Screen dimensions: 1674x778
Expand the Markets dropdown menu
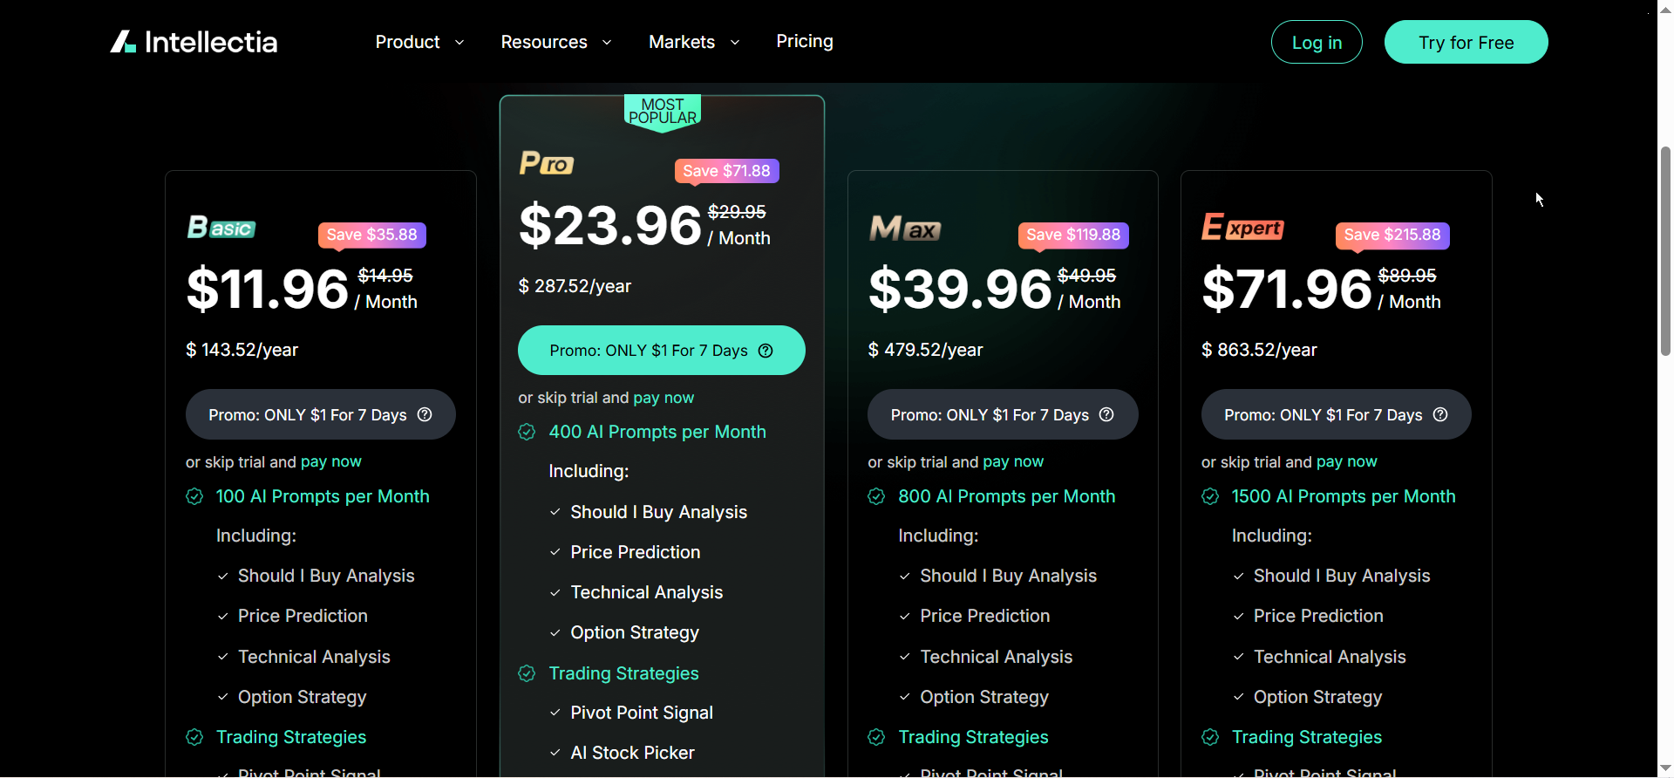694,42
